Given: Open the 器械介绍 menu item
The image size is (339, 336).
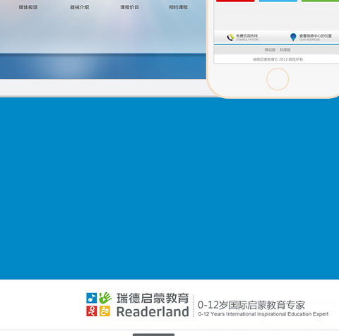Looking at the screenshot, I should pyautogui.click(x=80, y=7).
